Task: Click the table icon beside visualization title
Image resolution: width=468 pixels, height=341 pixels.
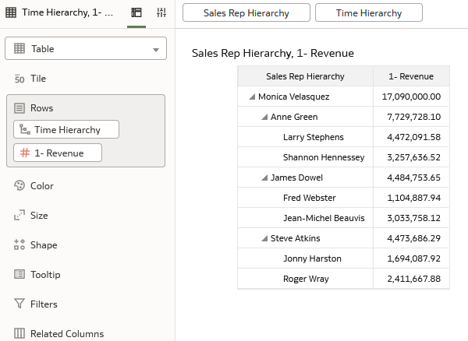Action: tap(11, 13)
